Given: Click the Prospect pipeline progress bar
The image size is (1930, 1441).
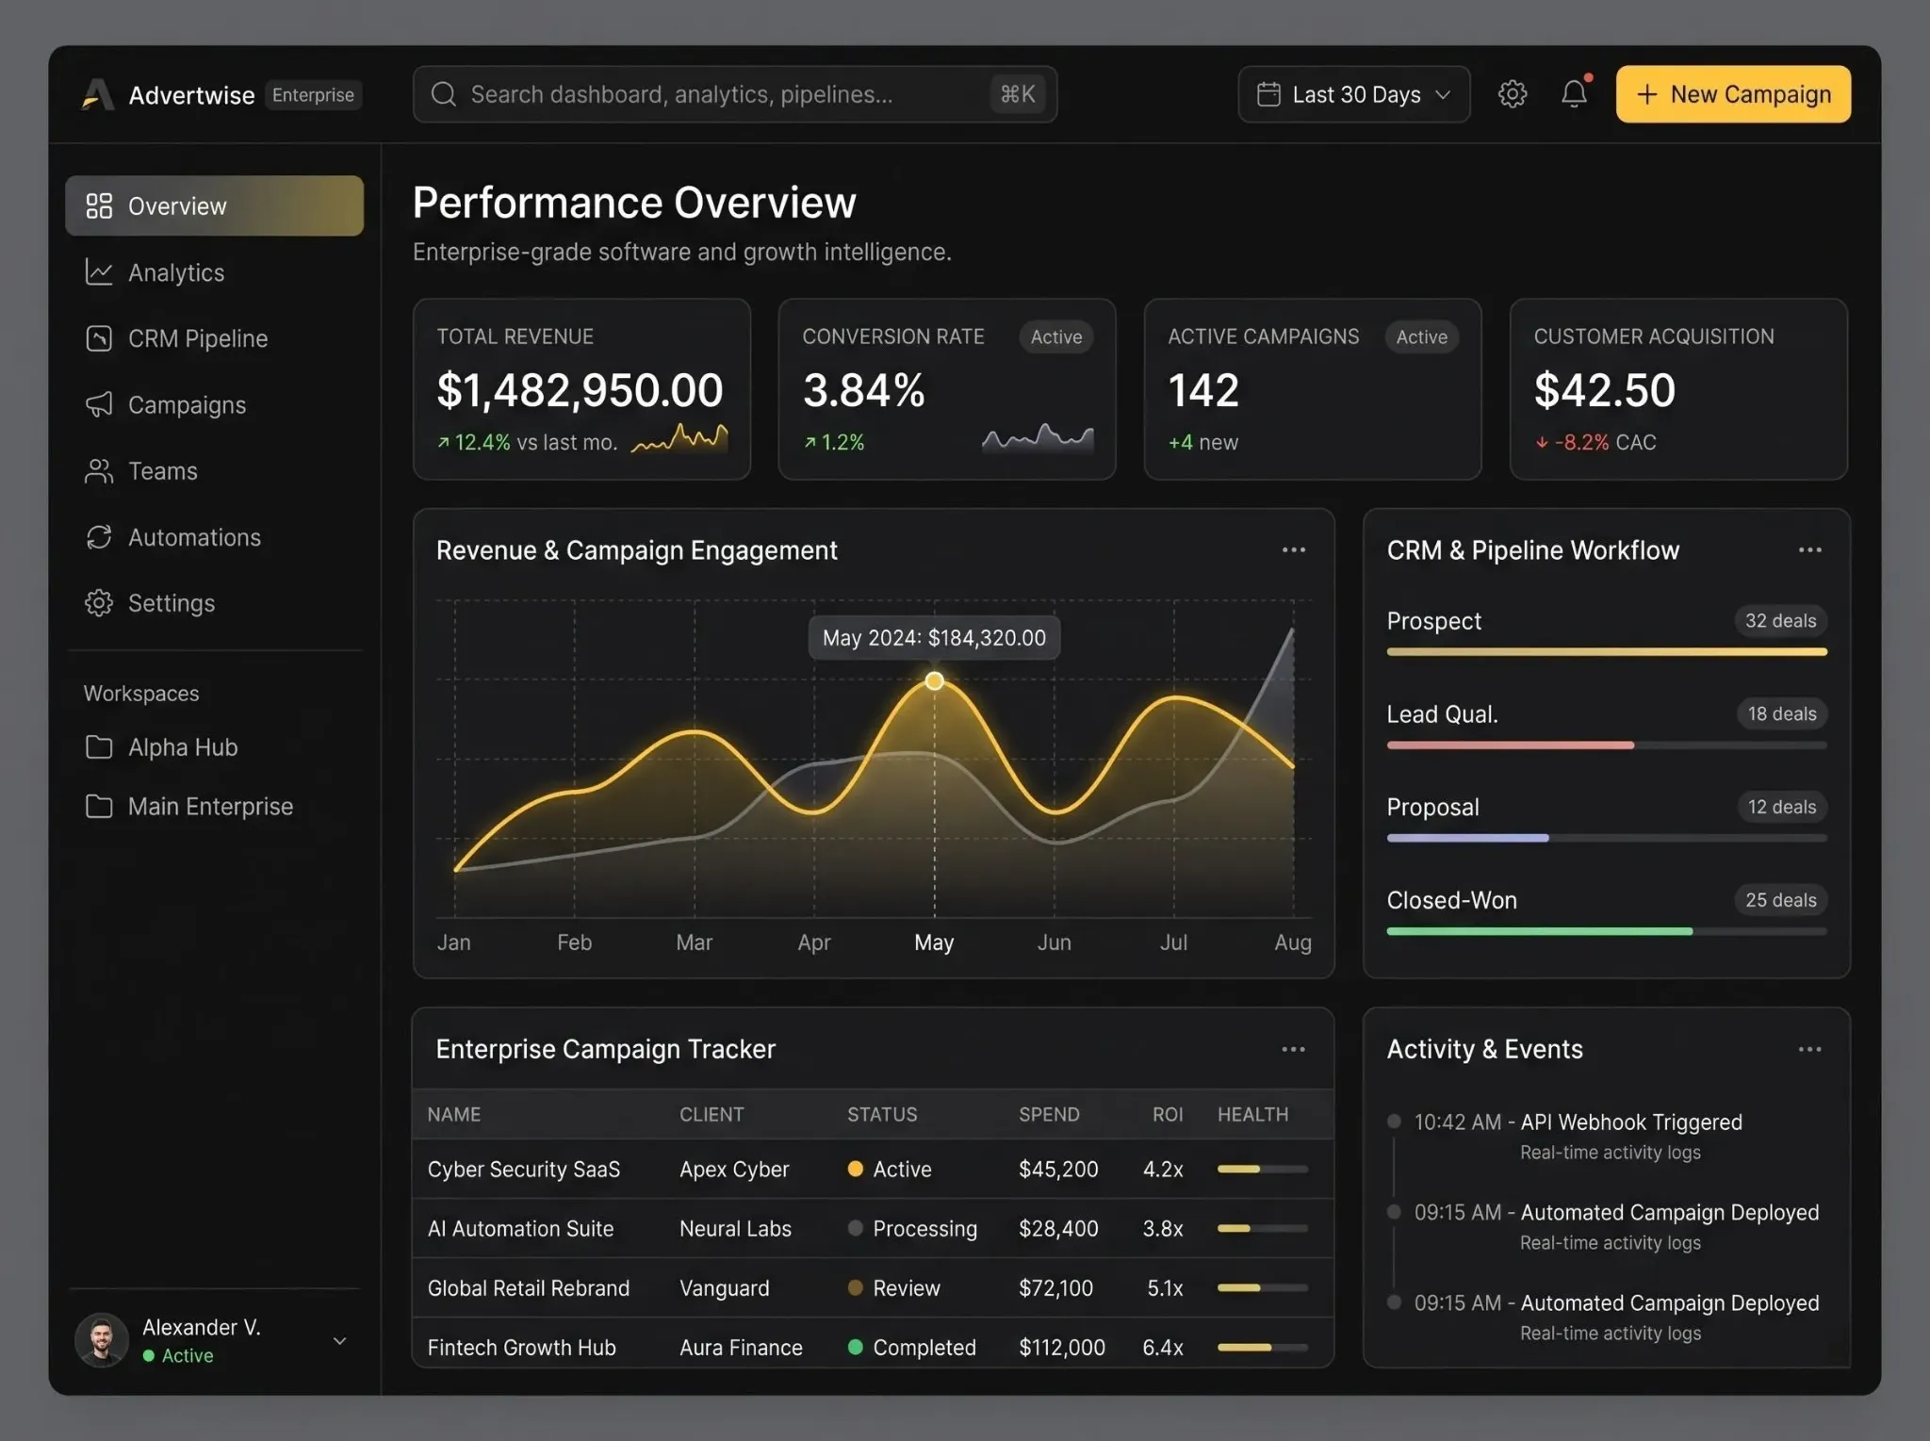Looking at the screenshot, I should pyautogui.click(x=1607, y=652).
